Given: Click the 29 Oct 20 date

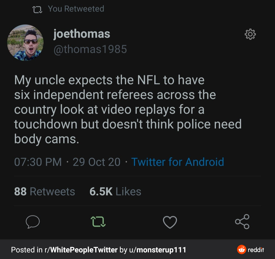Looking at the screenshot, I should coord(97,162).
